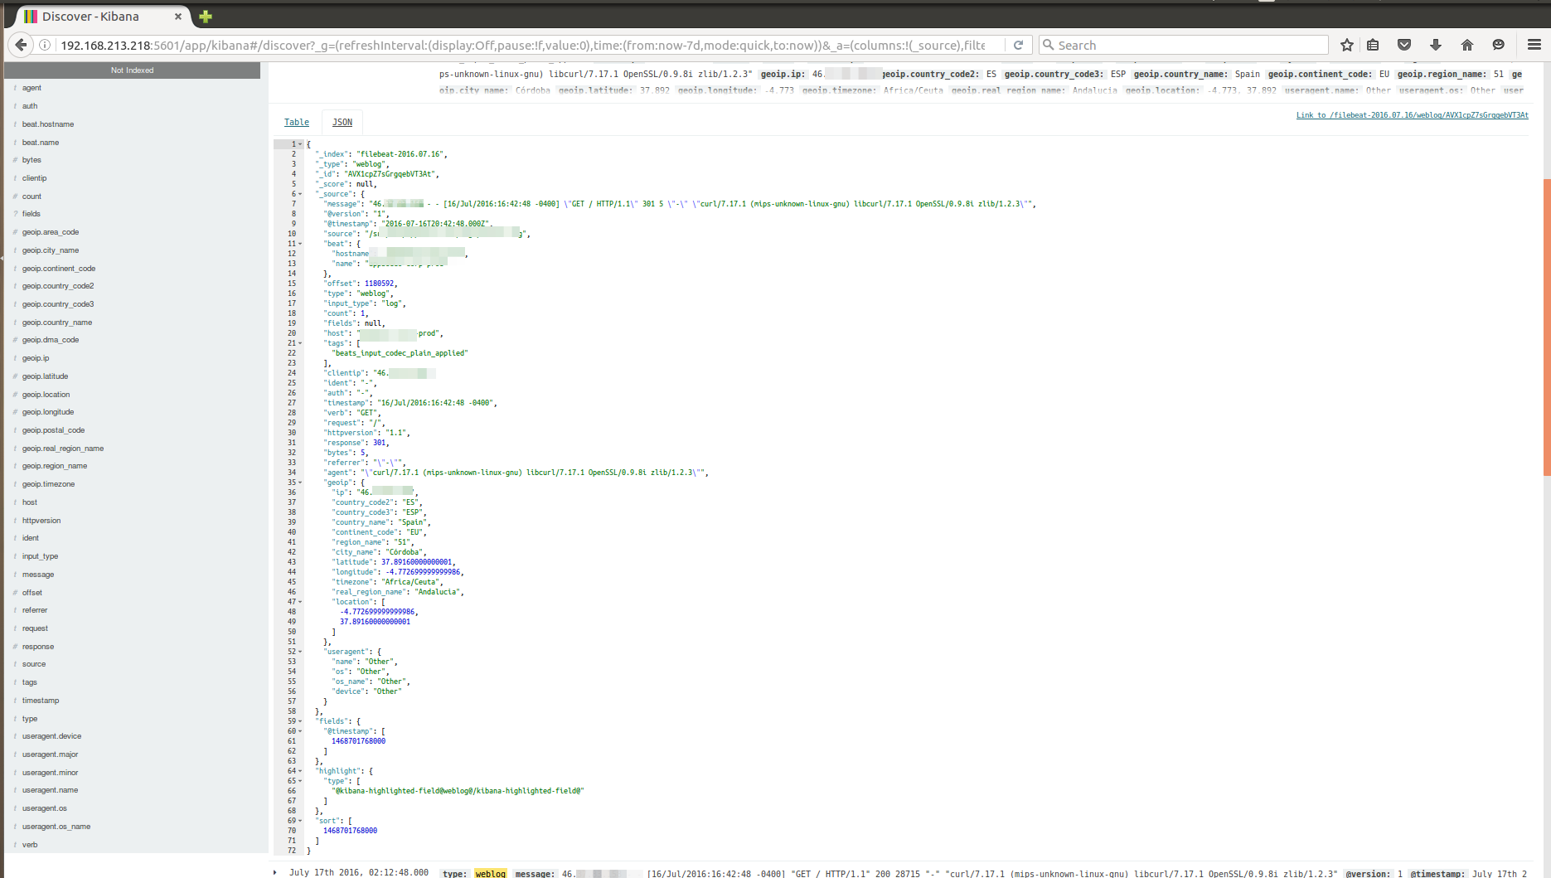Go to the browser home page icon
Viewport: 1551px width, 878px height.
(1466, 45)
